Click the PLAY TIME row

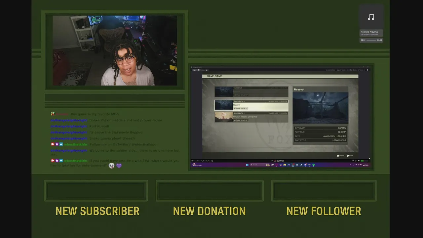coord(320,132)
